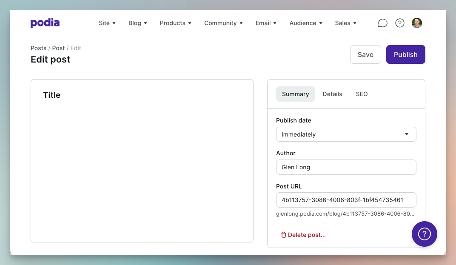The width and height of the screenshot is (456, 265).
Task: Click the floating purple help button
Action: [424, 234]
